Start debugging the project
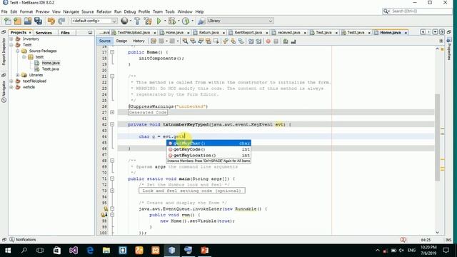This screenshot has height=257, width=457. point(172,21)
